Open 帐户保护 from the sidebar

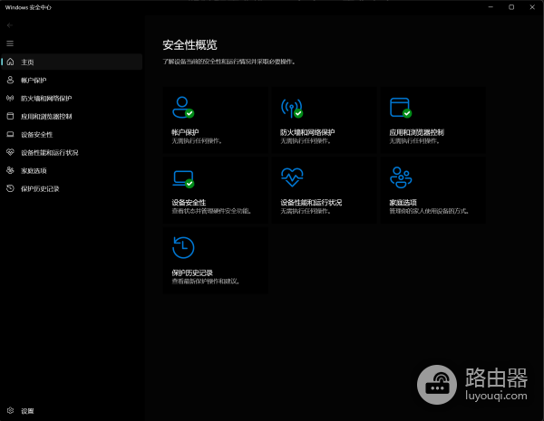pos(72,80)
